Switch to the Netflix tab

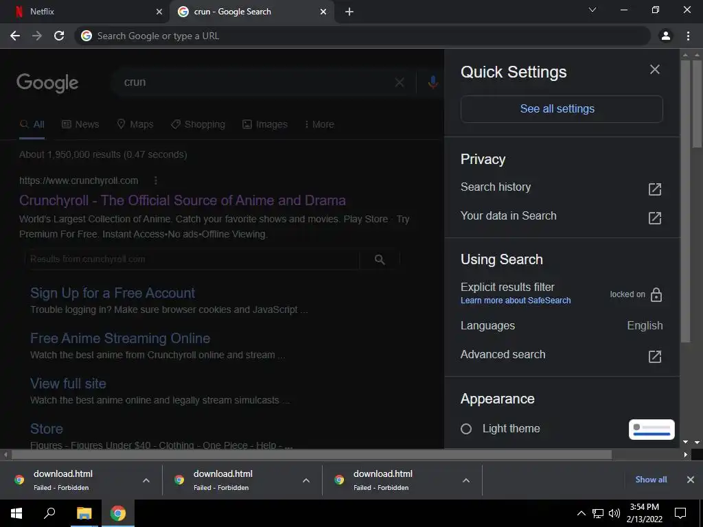click(x=84, y=12)
